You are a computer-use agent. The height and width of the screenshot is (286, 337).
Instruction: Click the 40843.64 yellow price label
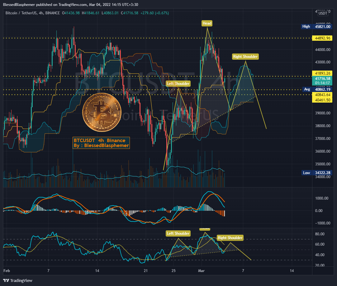tap(322, 95)
